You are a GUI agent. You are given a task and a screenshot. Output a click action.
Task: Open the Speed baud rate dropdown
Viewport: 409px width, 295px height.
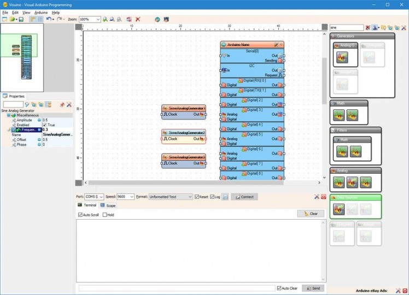coord(131,197)
